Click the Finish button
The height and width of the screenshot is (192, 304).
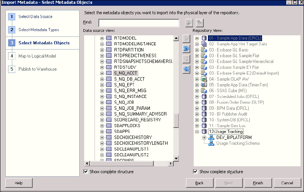click(258, 183)
